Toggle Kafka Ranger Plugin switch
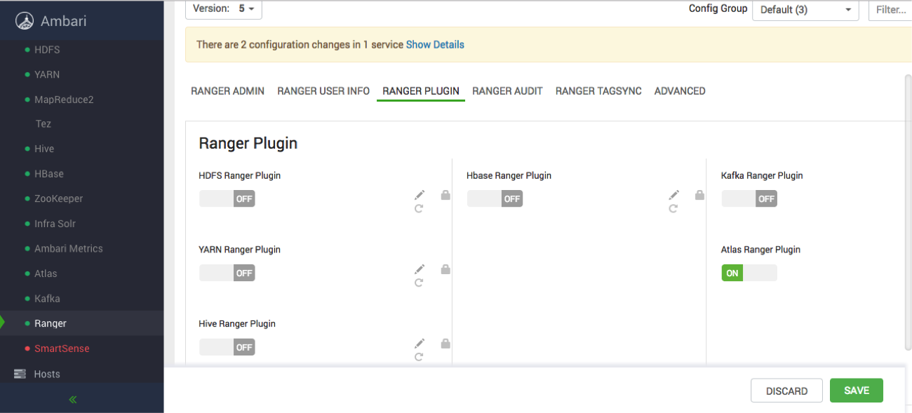This screenshot has height=413, width=912. (x=749, y=198)
